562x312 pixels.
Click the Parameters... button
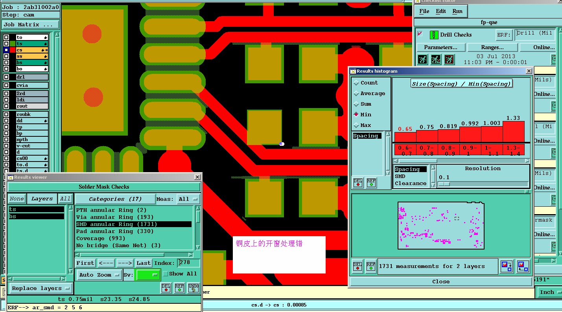(440, 47)
